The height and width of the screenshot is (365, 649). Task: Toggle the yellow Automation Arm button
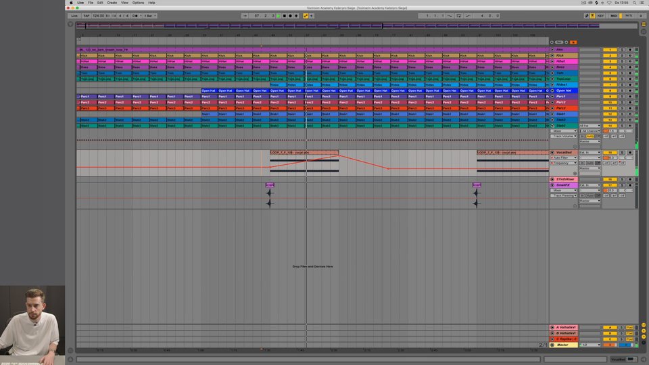click(306, 16)
